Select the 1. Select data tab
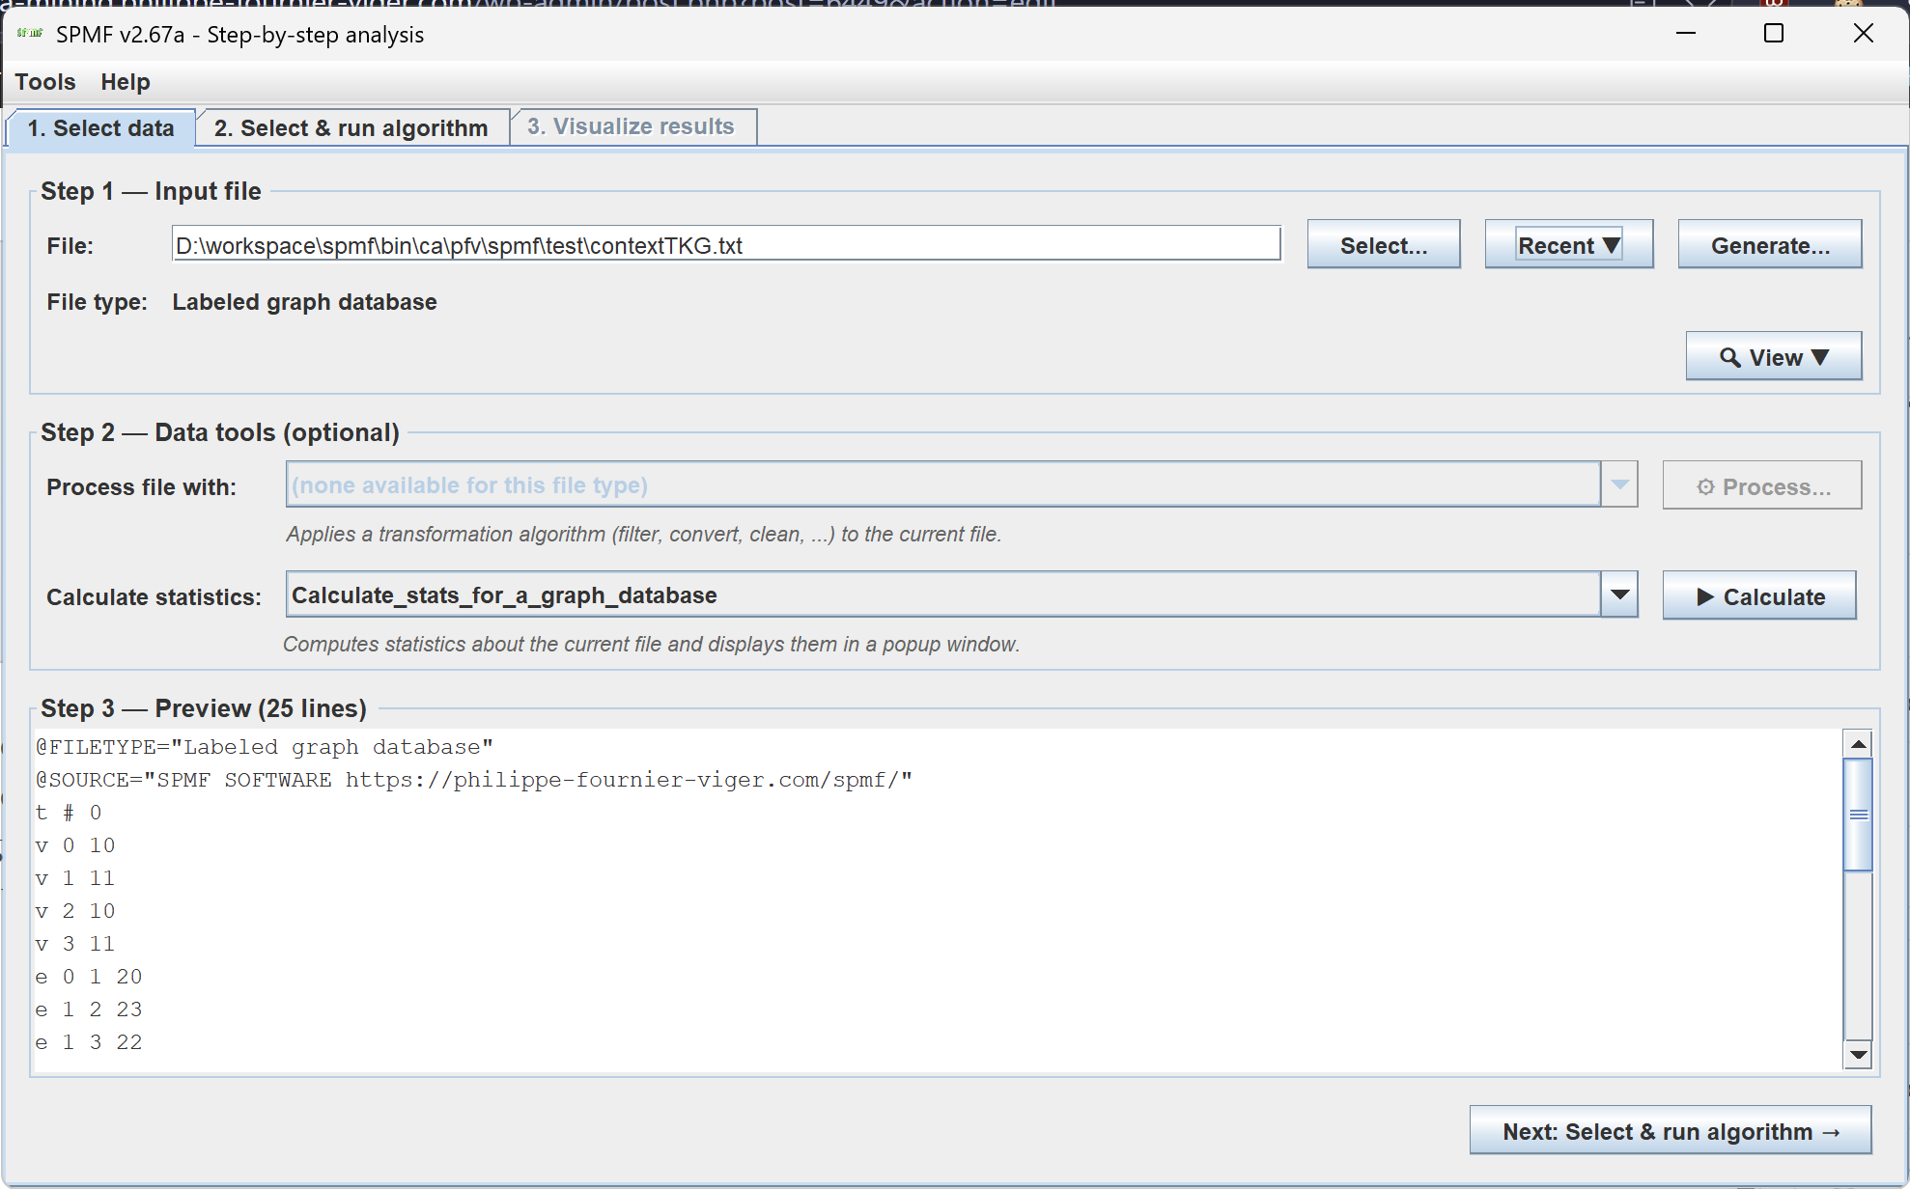1910x1189 pixels. tap(100, 128)
